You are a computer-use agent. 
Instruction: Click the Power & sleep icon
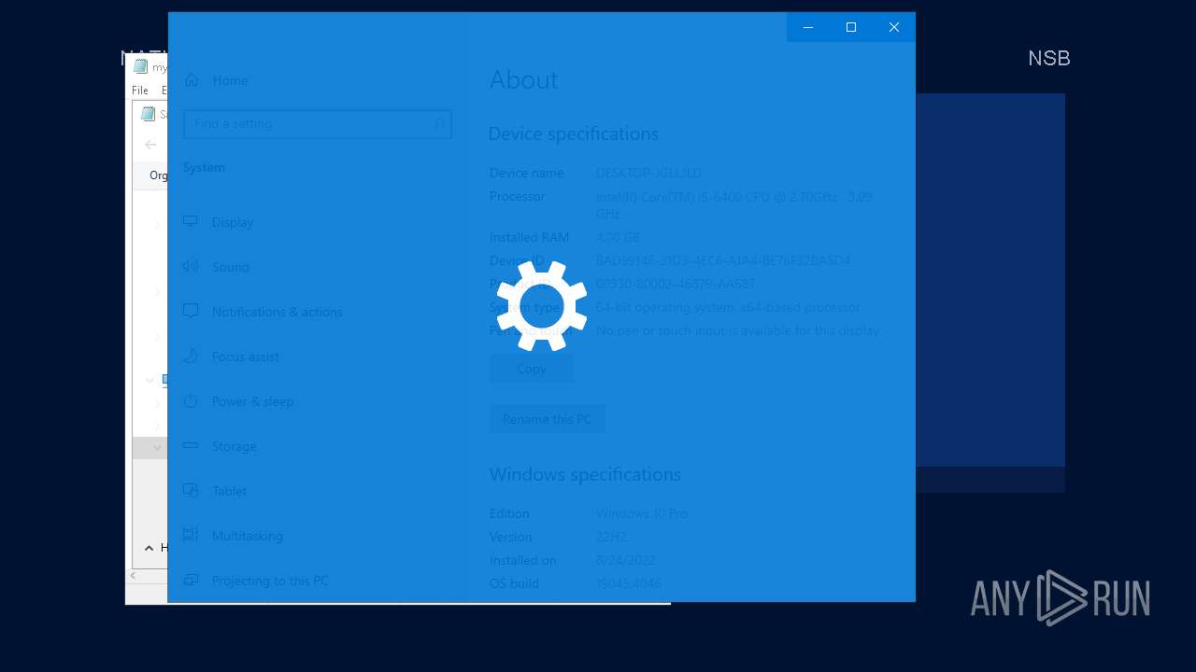[191, 400]
